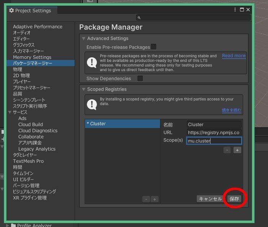Screen dimensions: 268x227
Task: Select Adaptive Performance settings
Action: pyautogui.click(x=38, y=27)
